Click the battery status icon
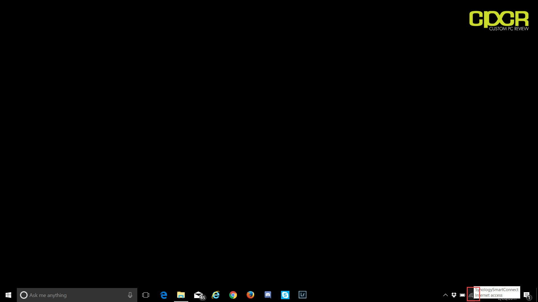Image resolution: width=538 pixels, height=302 pixels. tap(463, 295)
